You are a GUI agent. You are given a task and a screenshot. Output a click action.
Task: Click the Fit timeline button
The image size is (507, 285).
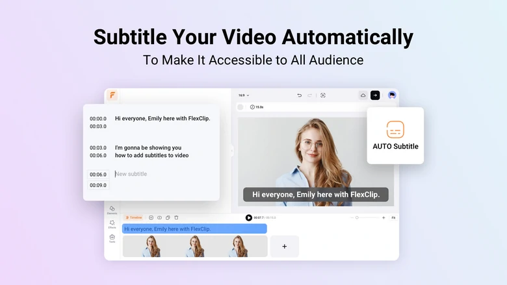(393, 217)
